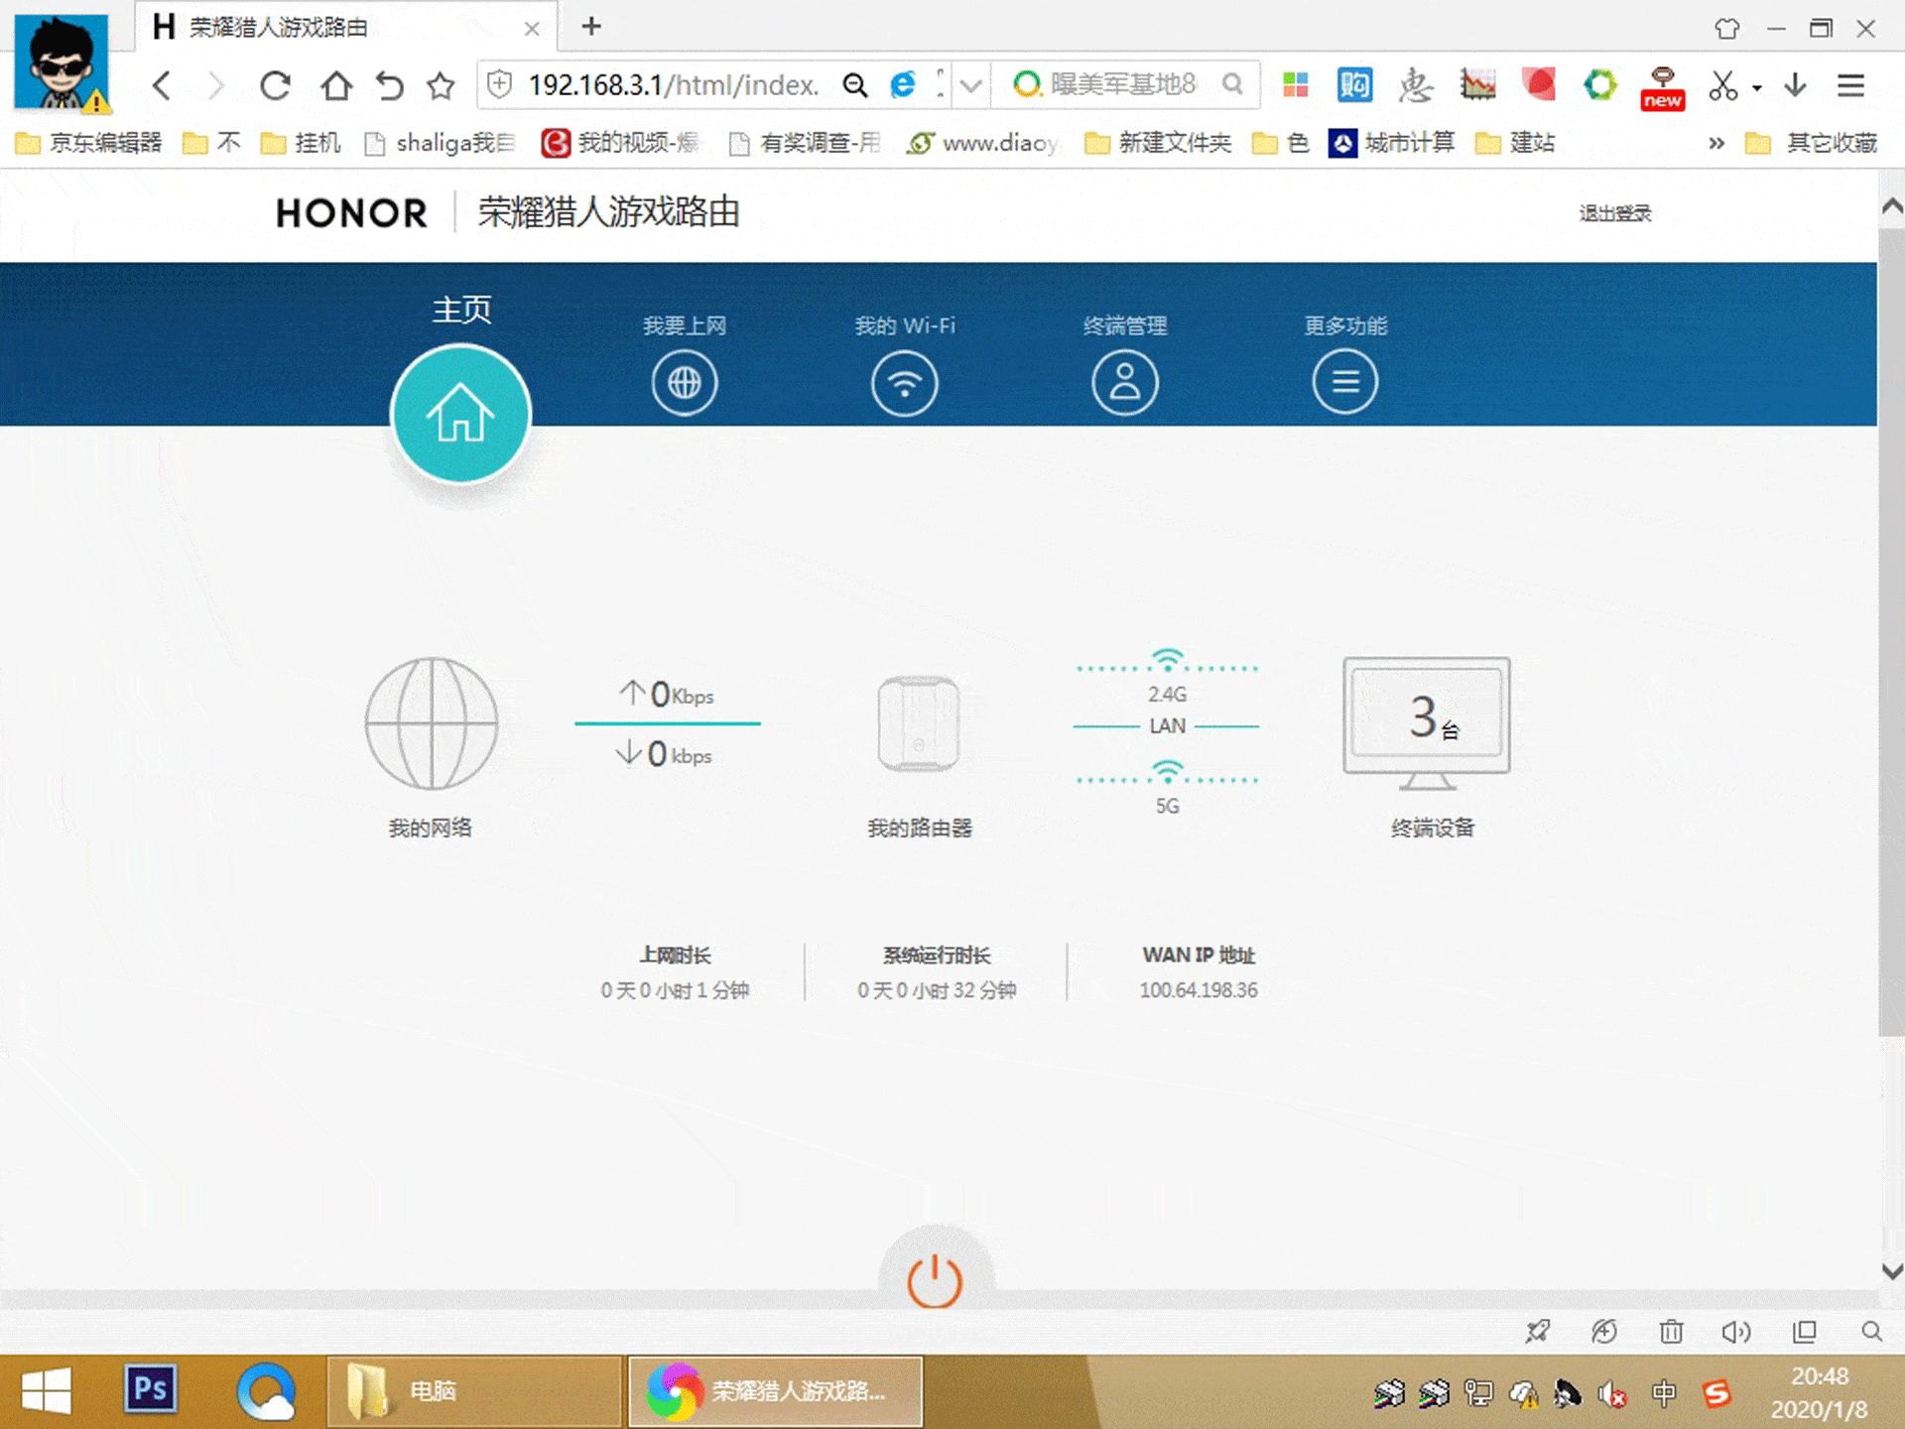Click the undo-close tab arrow icon
Image resolution: width=1905 pixels, height=1429 pixels.
point(389,85)
